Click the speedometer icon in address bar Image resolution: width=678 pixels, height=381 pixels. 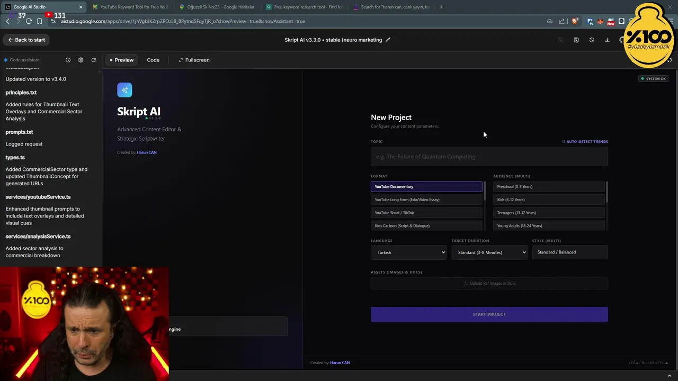550,21
